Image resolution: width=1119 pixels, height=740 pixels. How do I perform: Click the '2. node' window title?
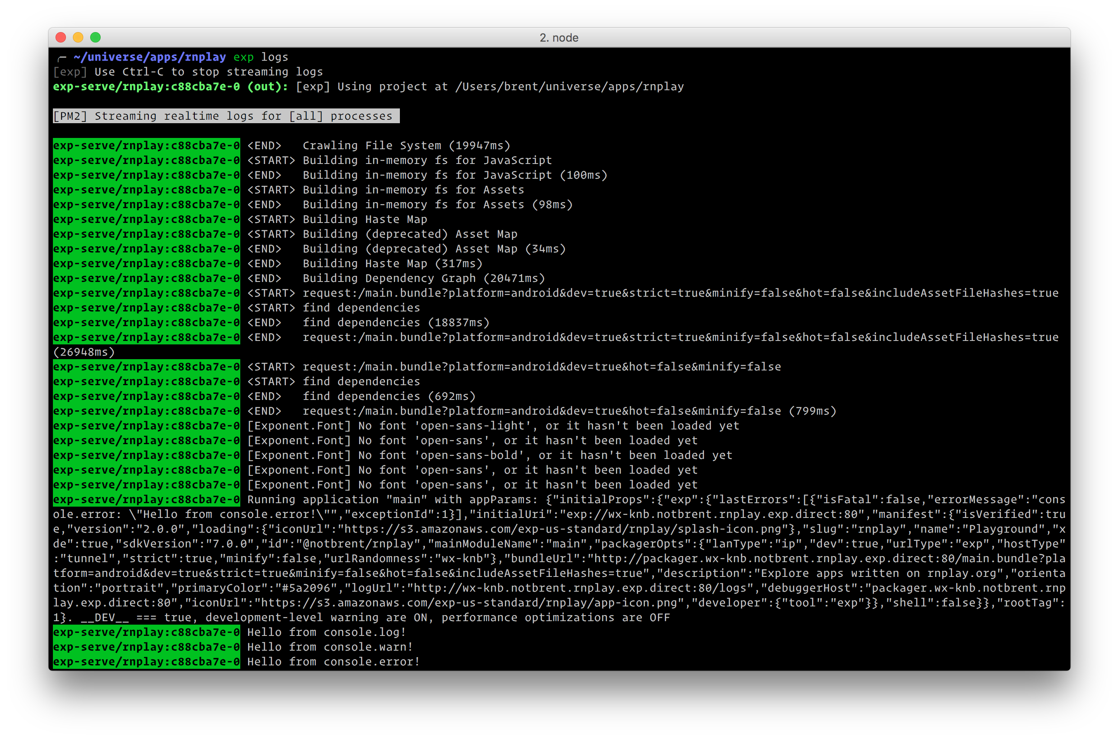(559, 38)
